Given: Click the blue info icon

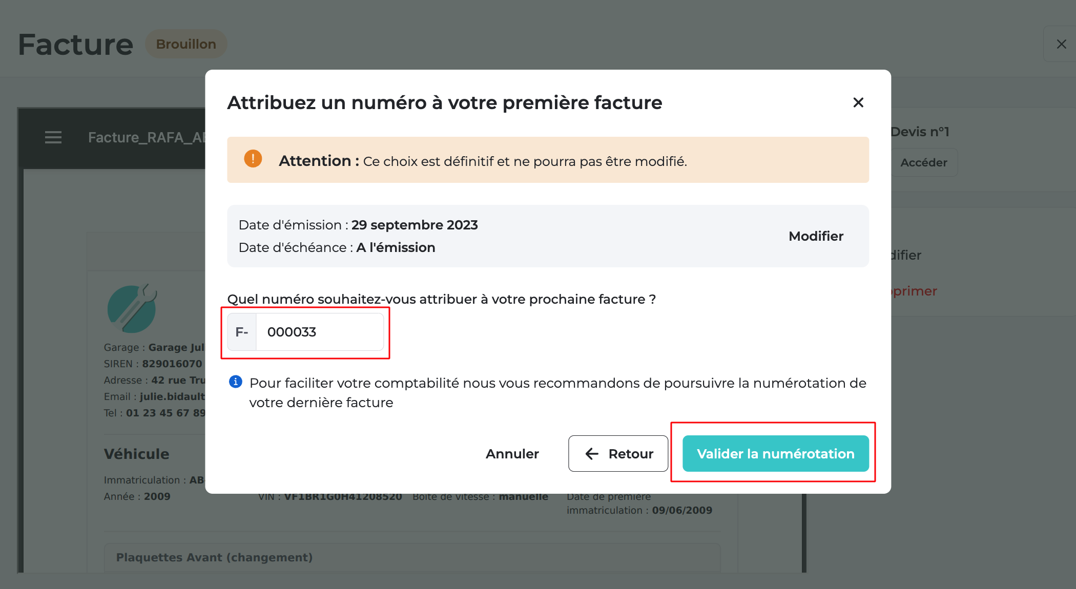Looking at the screenshot, I should point(236,382).
